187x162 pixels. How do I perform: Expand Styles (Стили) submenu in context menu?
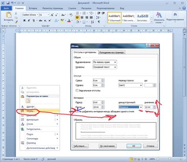[x=57, y=124]
